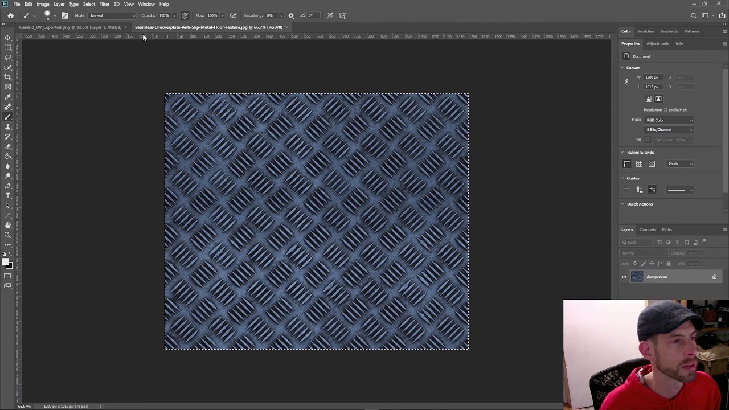Hide the Background layer eye icon

pyautogui.click(x=624, y=277)
